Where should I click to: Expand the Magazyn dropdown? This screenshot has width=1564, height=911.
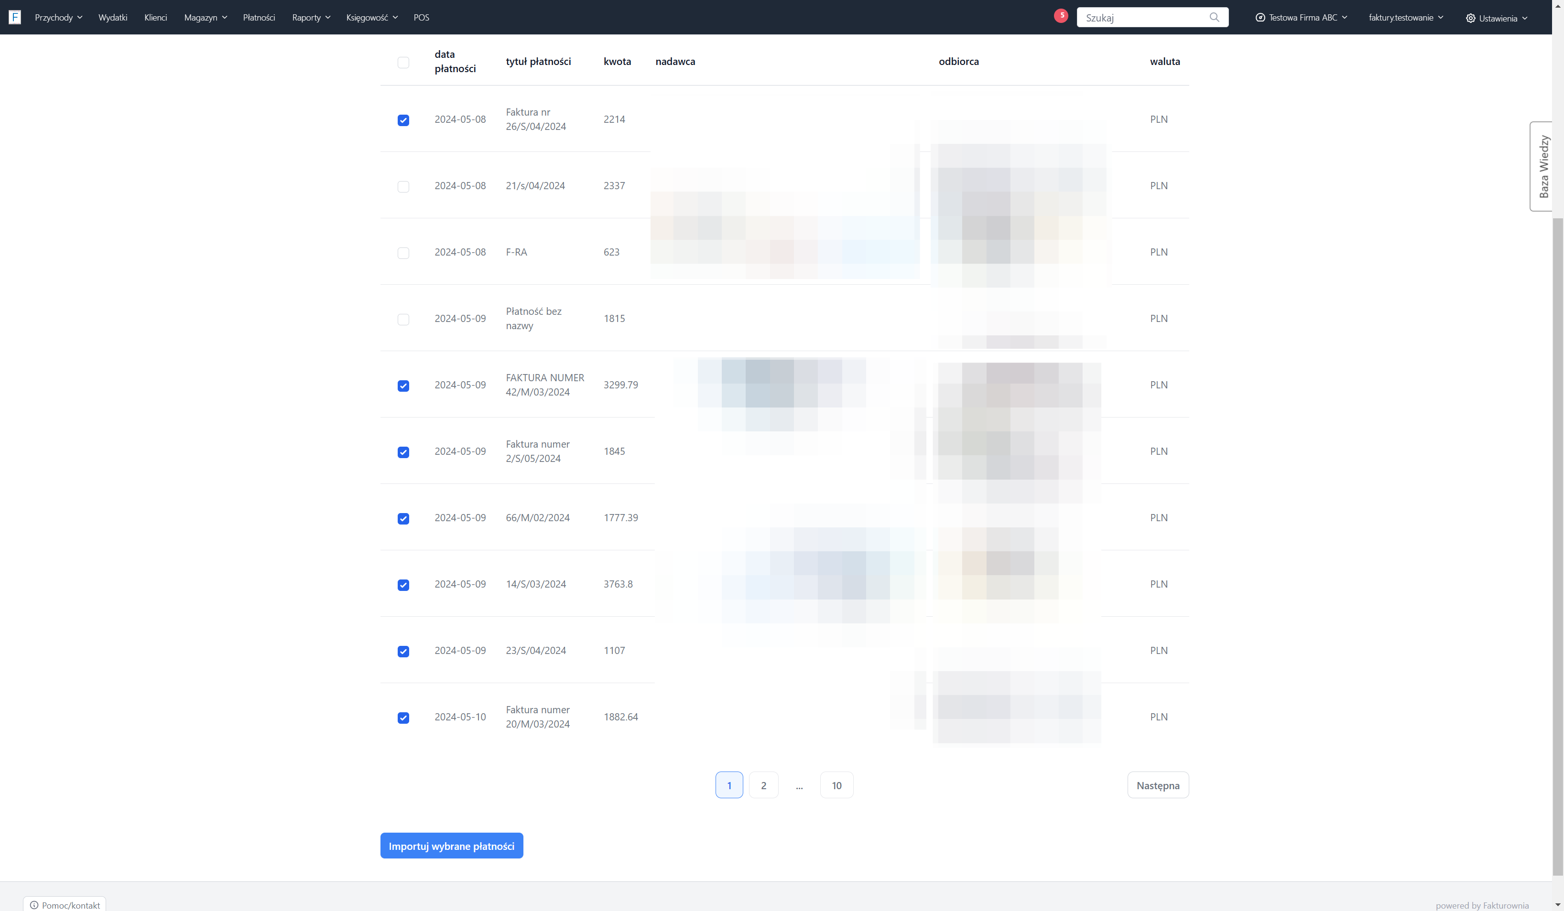pyautogui.click(x=206, y=17)
